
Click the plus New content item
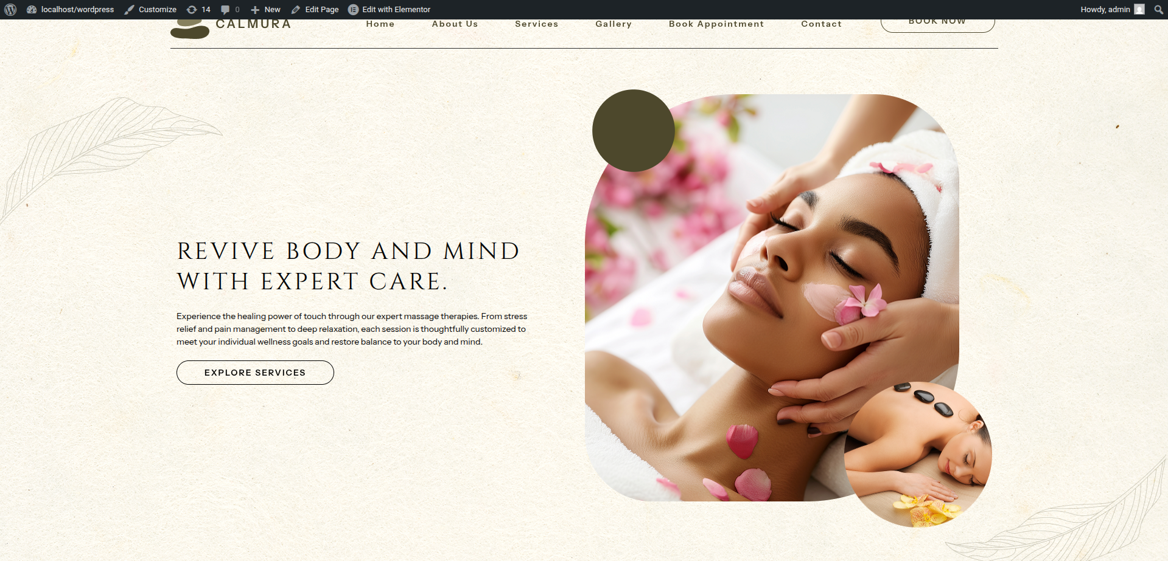click(x=265, y=10)
